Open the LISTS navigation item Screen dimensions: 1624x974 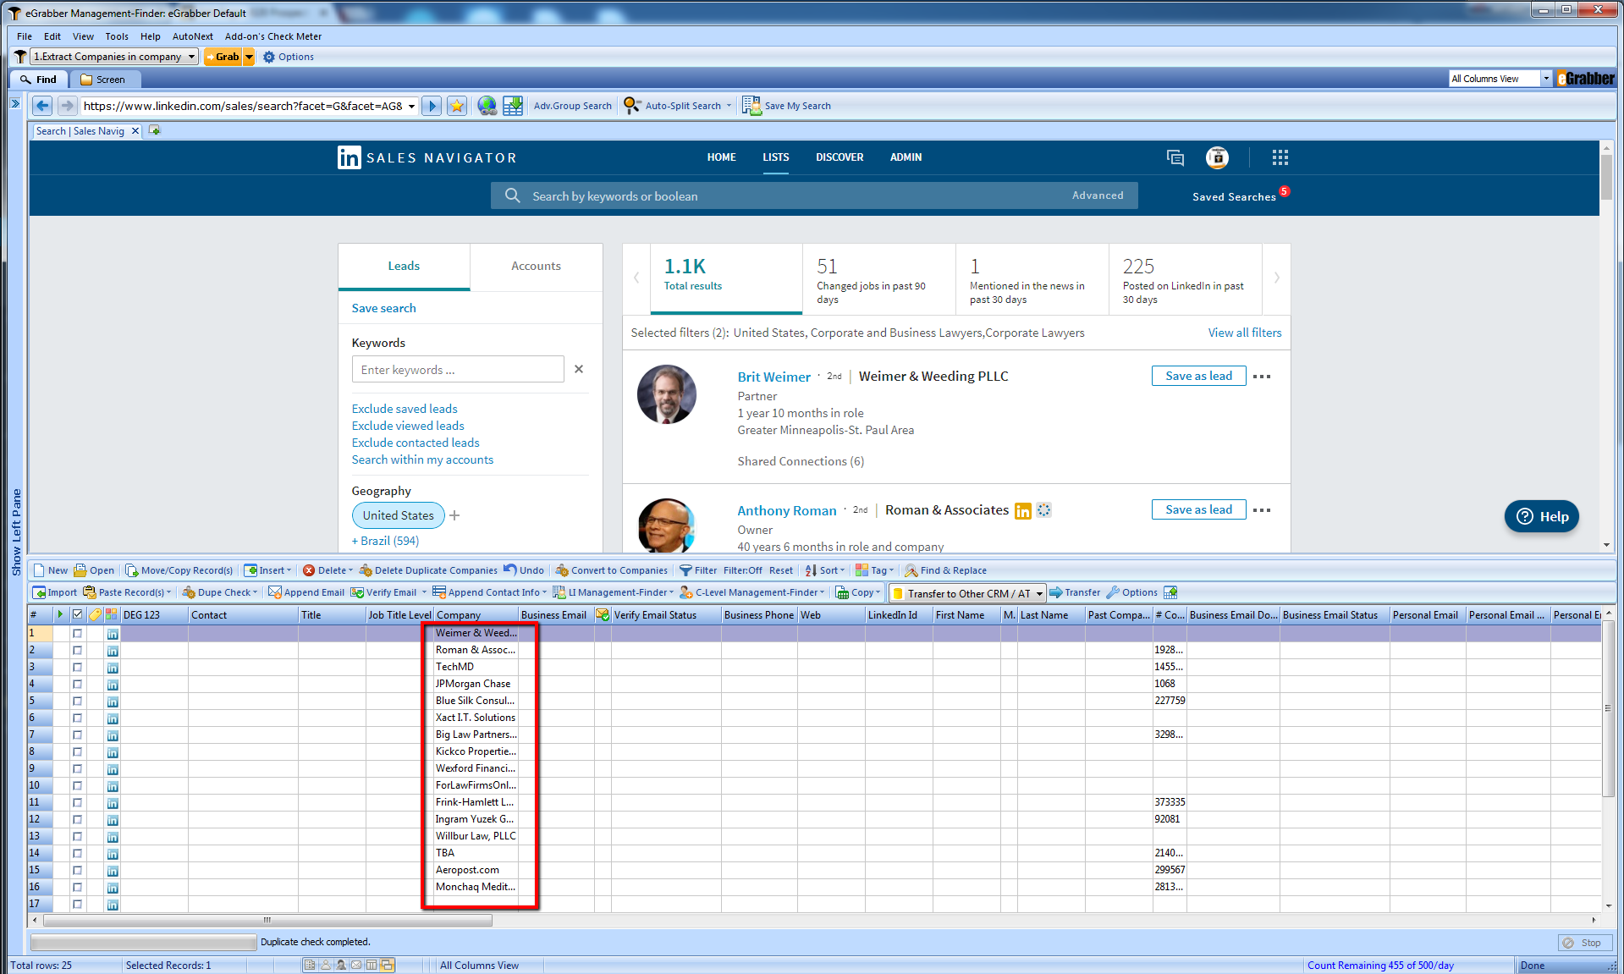coord(775,157)
